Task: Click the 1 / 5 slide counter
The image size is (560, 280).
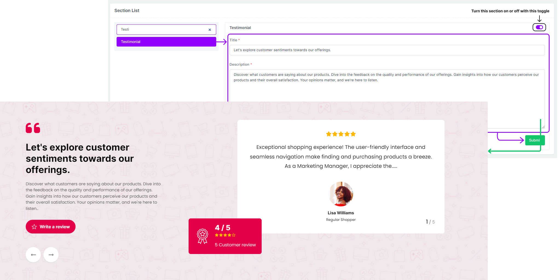Action: click(x=430, y=222)
